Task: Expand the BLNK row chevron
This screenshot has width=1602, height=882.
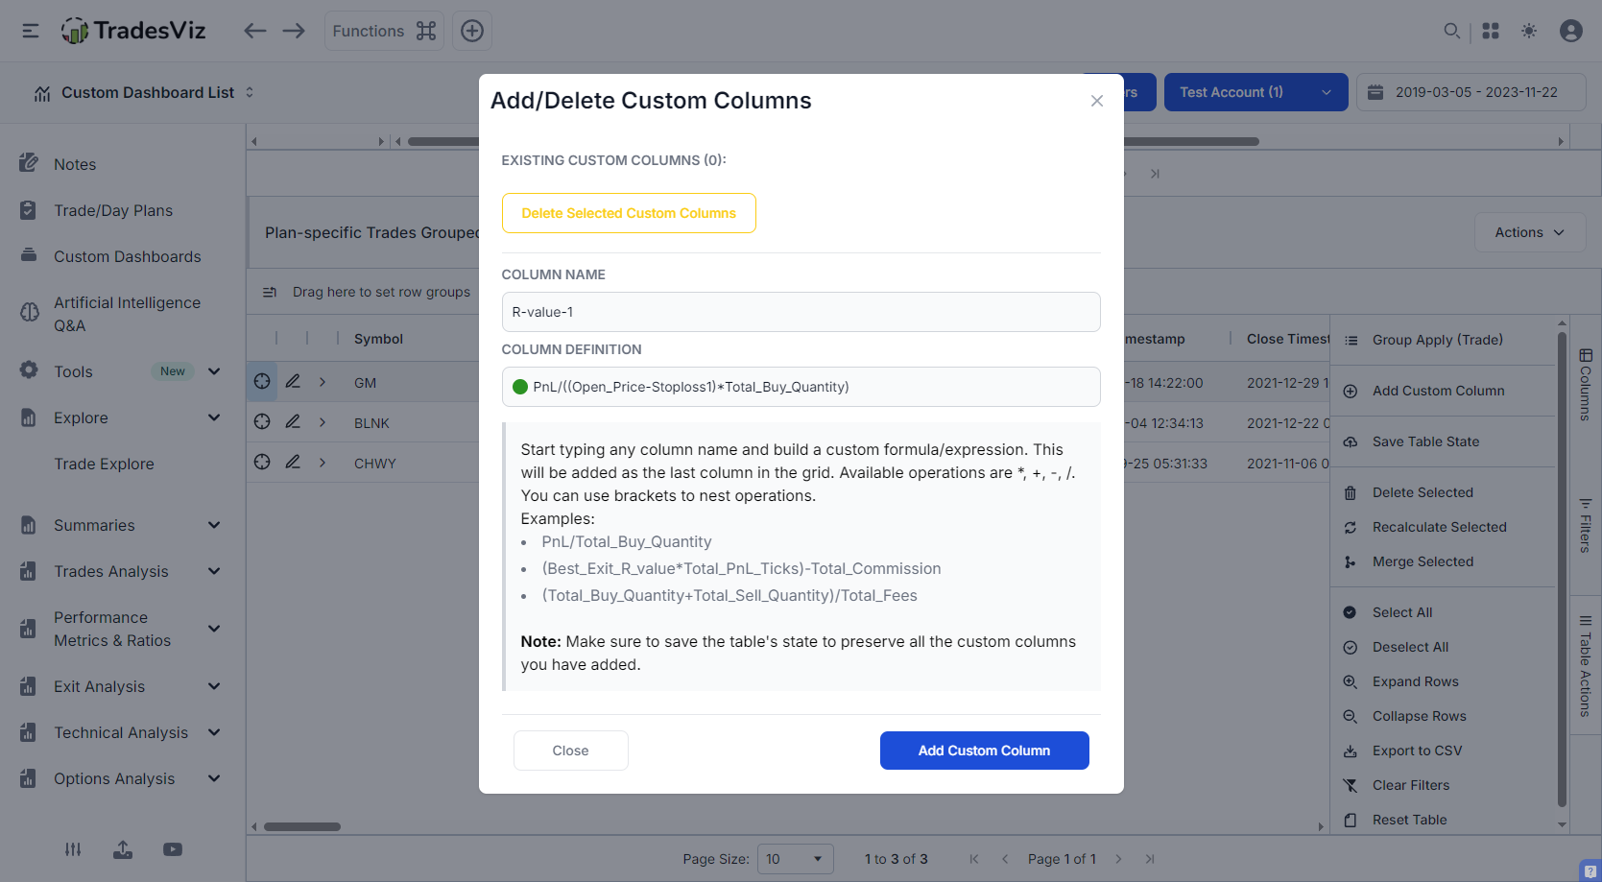Action: (x=323, y=422)
